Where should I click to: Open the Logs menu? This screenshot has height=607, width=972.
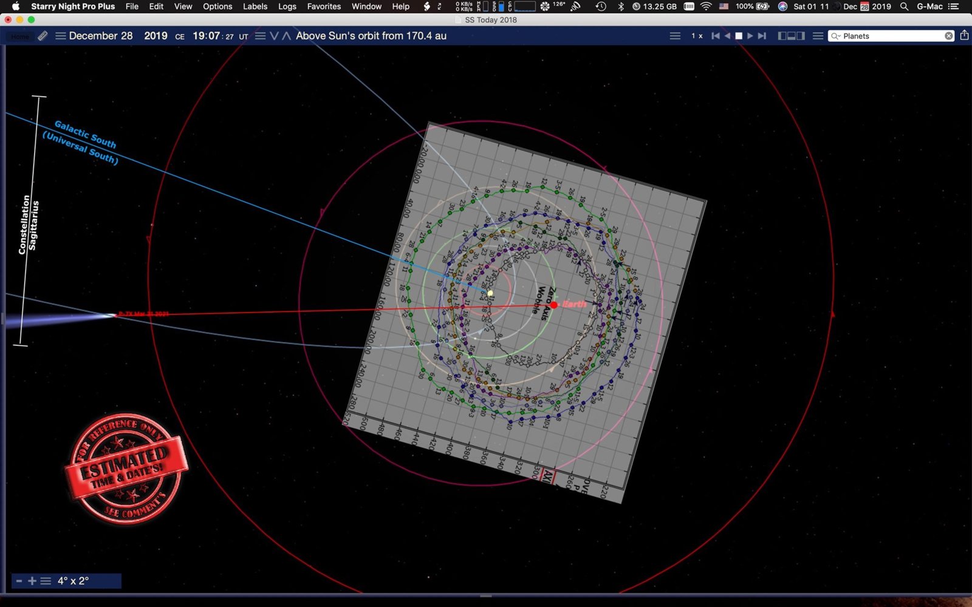click(287, 6)
